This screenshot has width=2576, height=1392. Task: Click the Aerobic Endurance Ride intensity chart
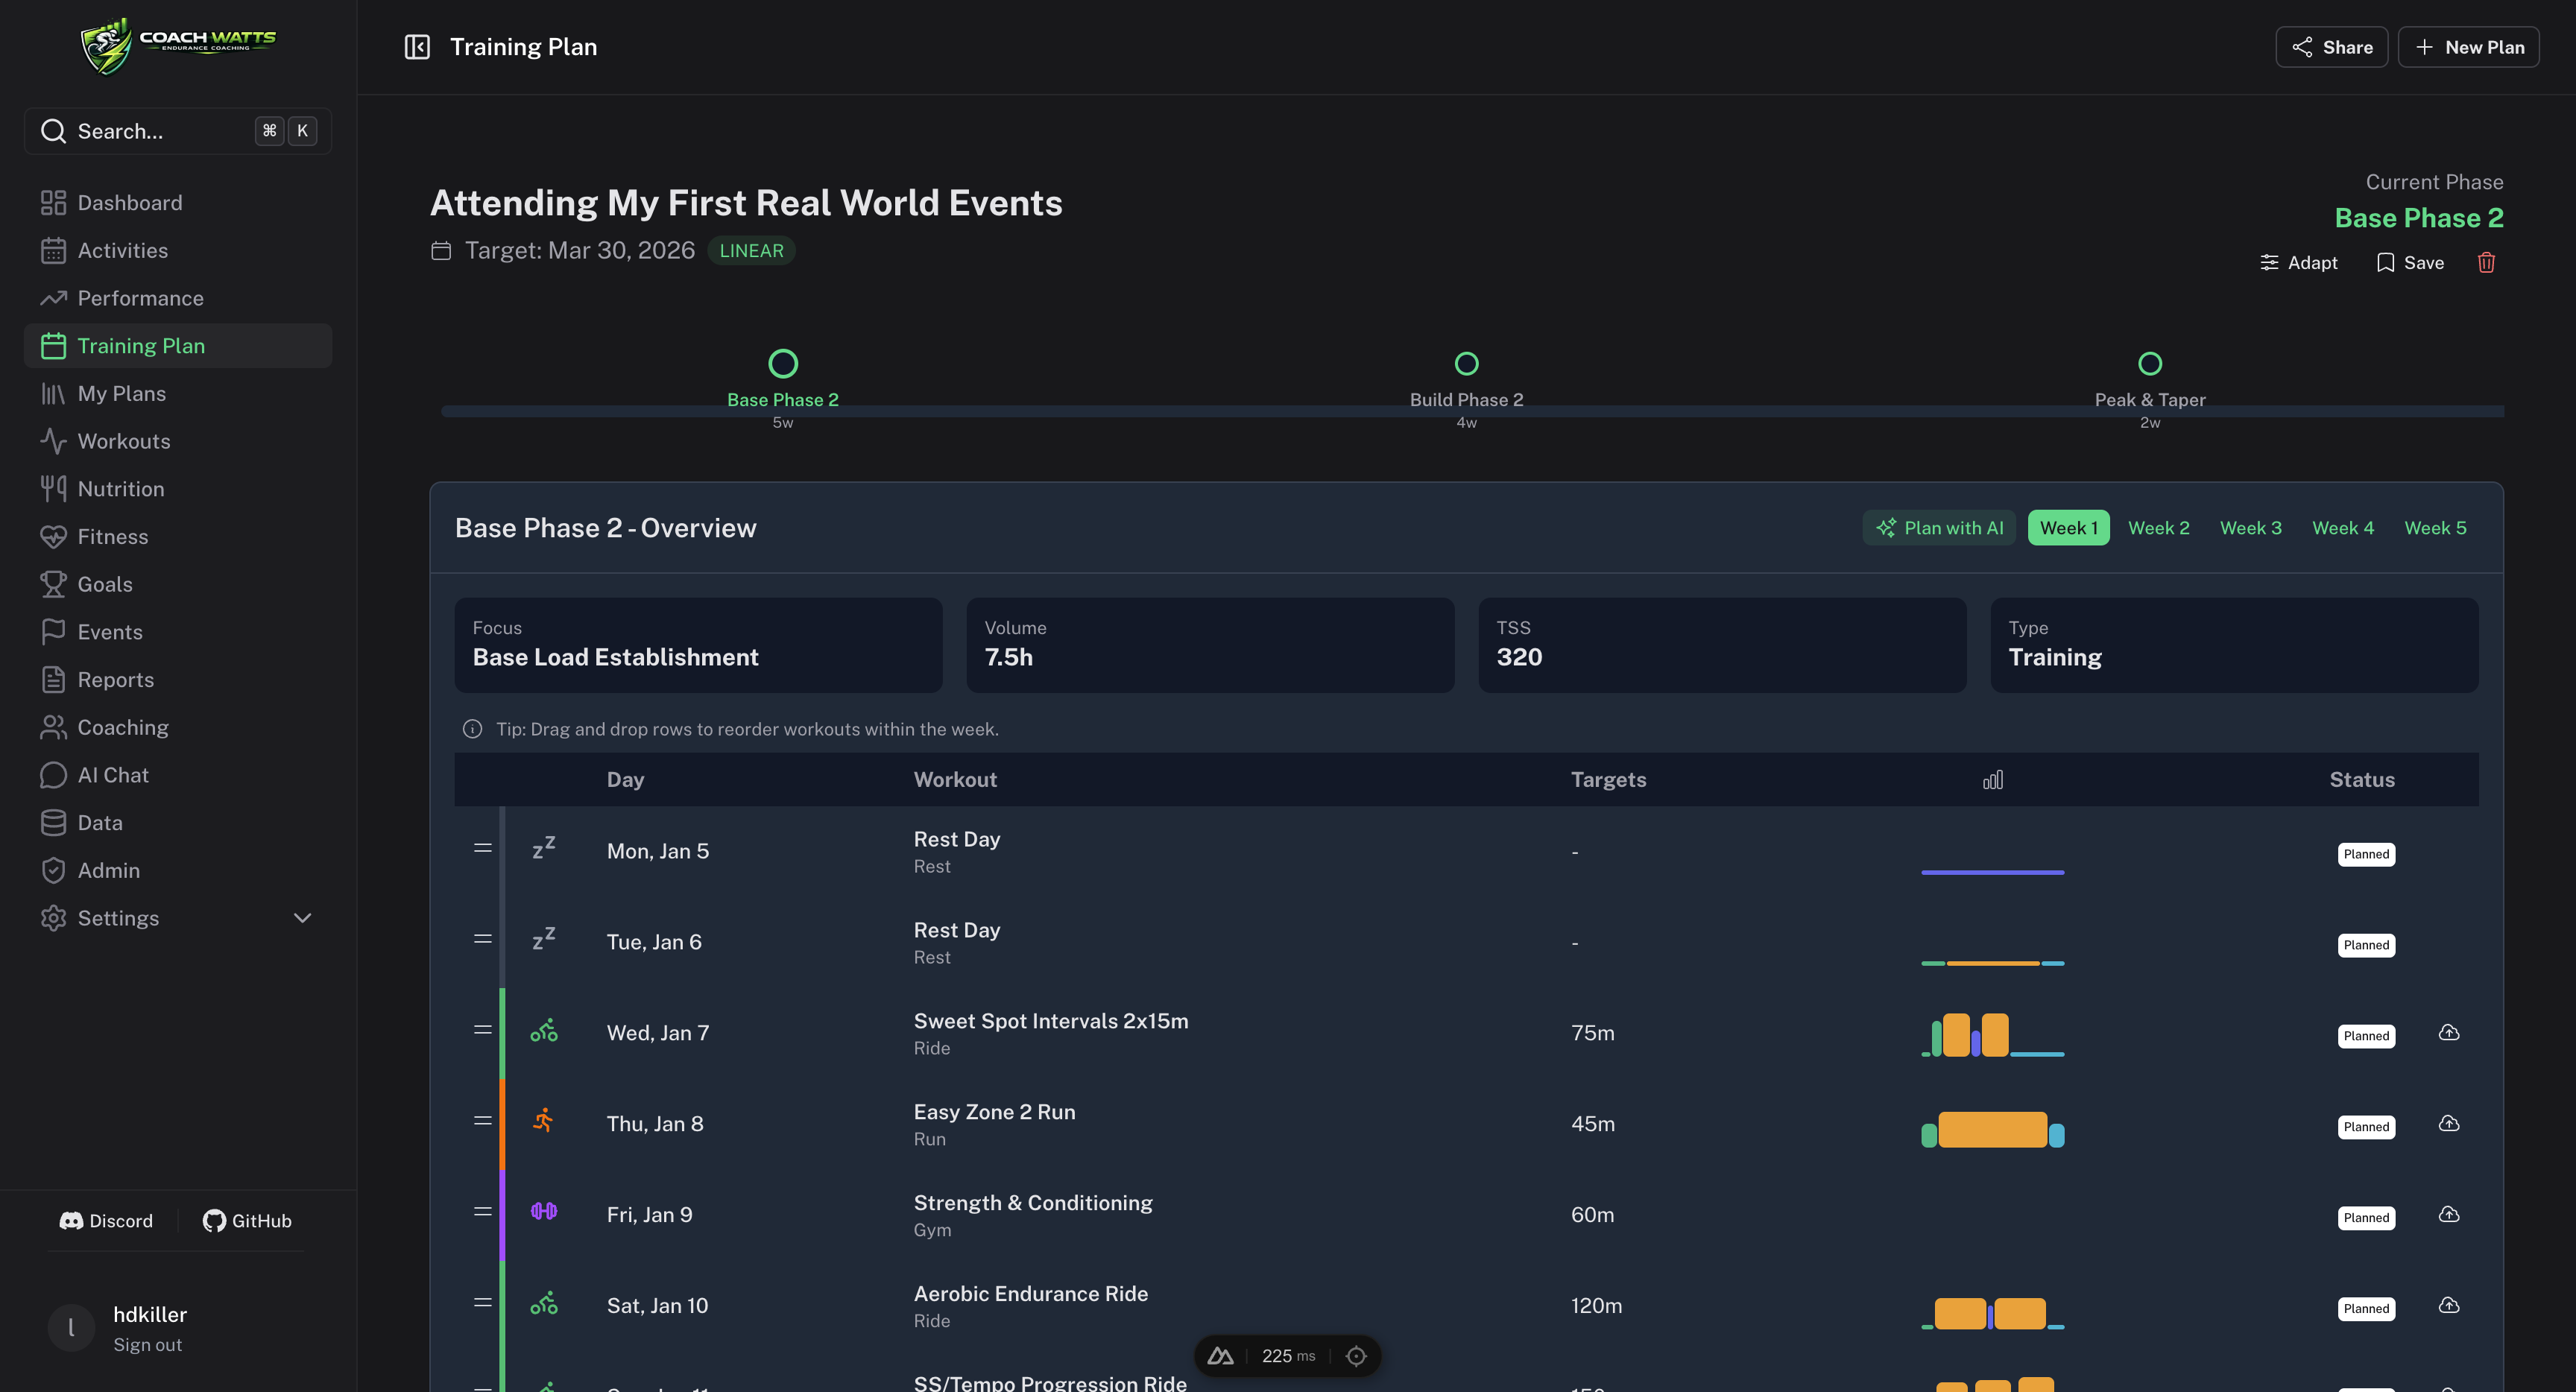tap(1993, 1312)
